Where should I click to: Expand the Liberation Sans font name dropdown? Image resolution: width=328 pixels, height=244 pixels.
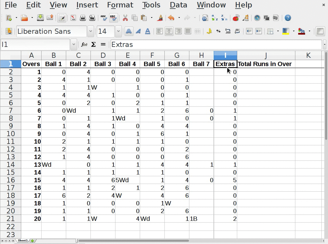tap(91, 31)
